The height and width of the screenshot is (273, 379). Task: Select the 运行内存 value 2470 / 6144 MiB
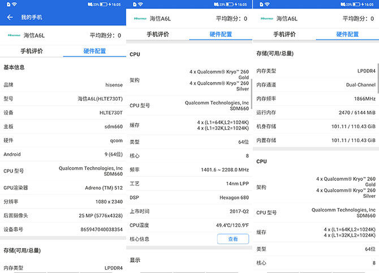pyautogui.click(x=357, y=112)
